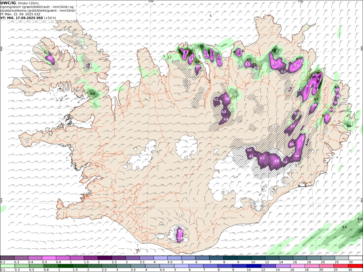Click the 20W longitude label
The width and height of the screenshot is (363, 272).
[151, 1]
